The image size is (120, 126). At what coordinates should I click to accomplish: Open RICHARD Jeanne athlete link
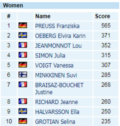pos(57,102)
